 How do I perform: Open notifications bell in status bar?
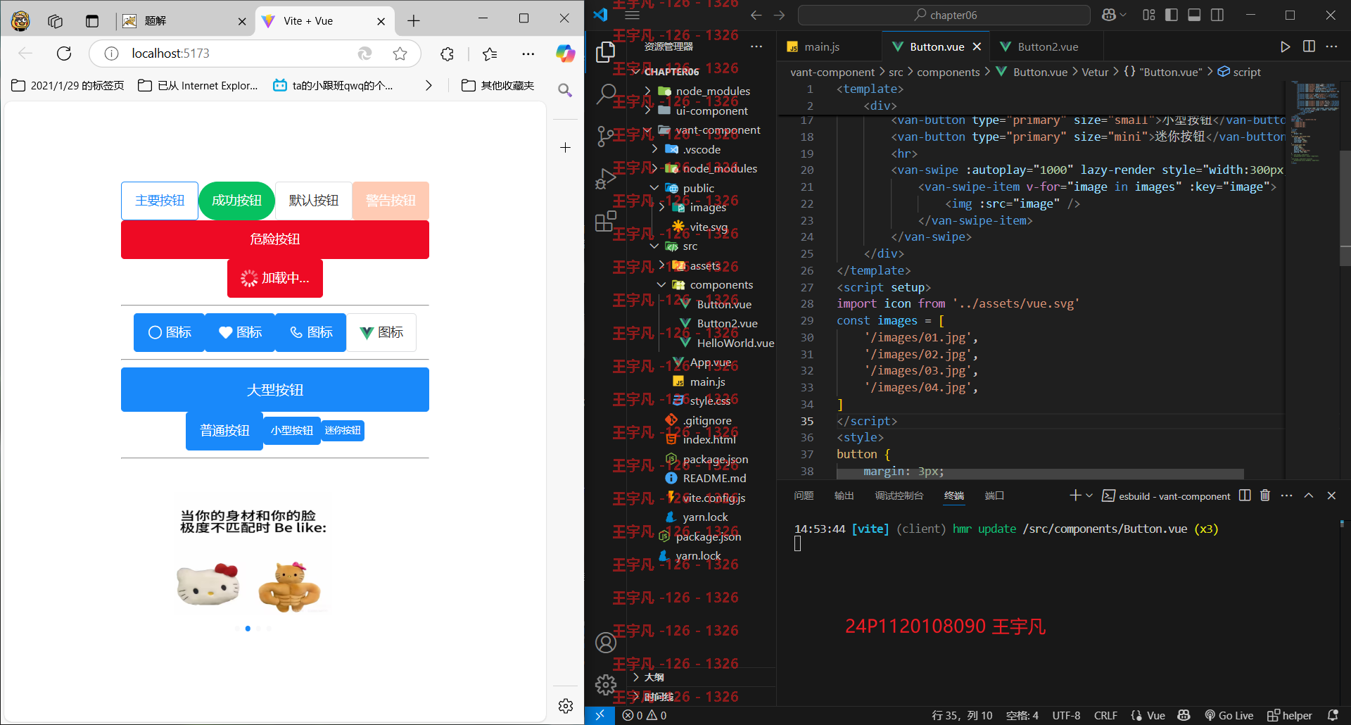coord(1332,715)
